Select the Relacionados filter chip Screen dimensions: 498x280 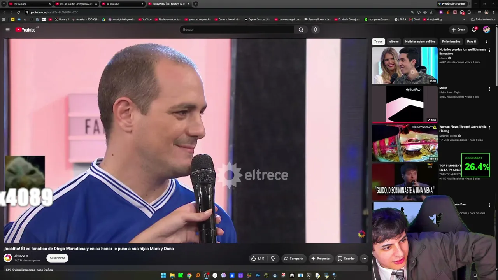click(451, 42)
